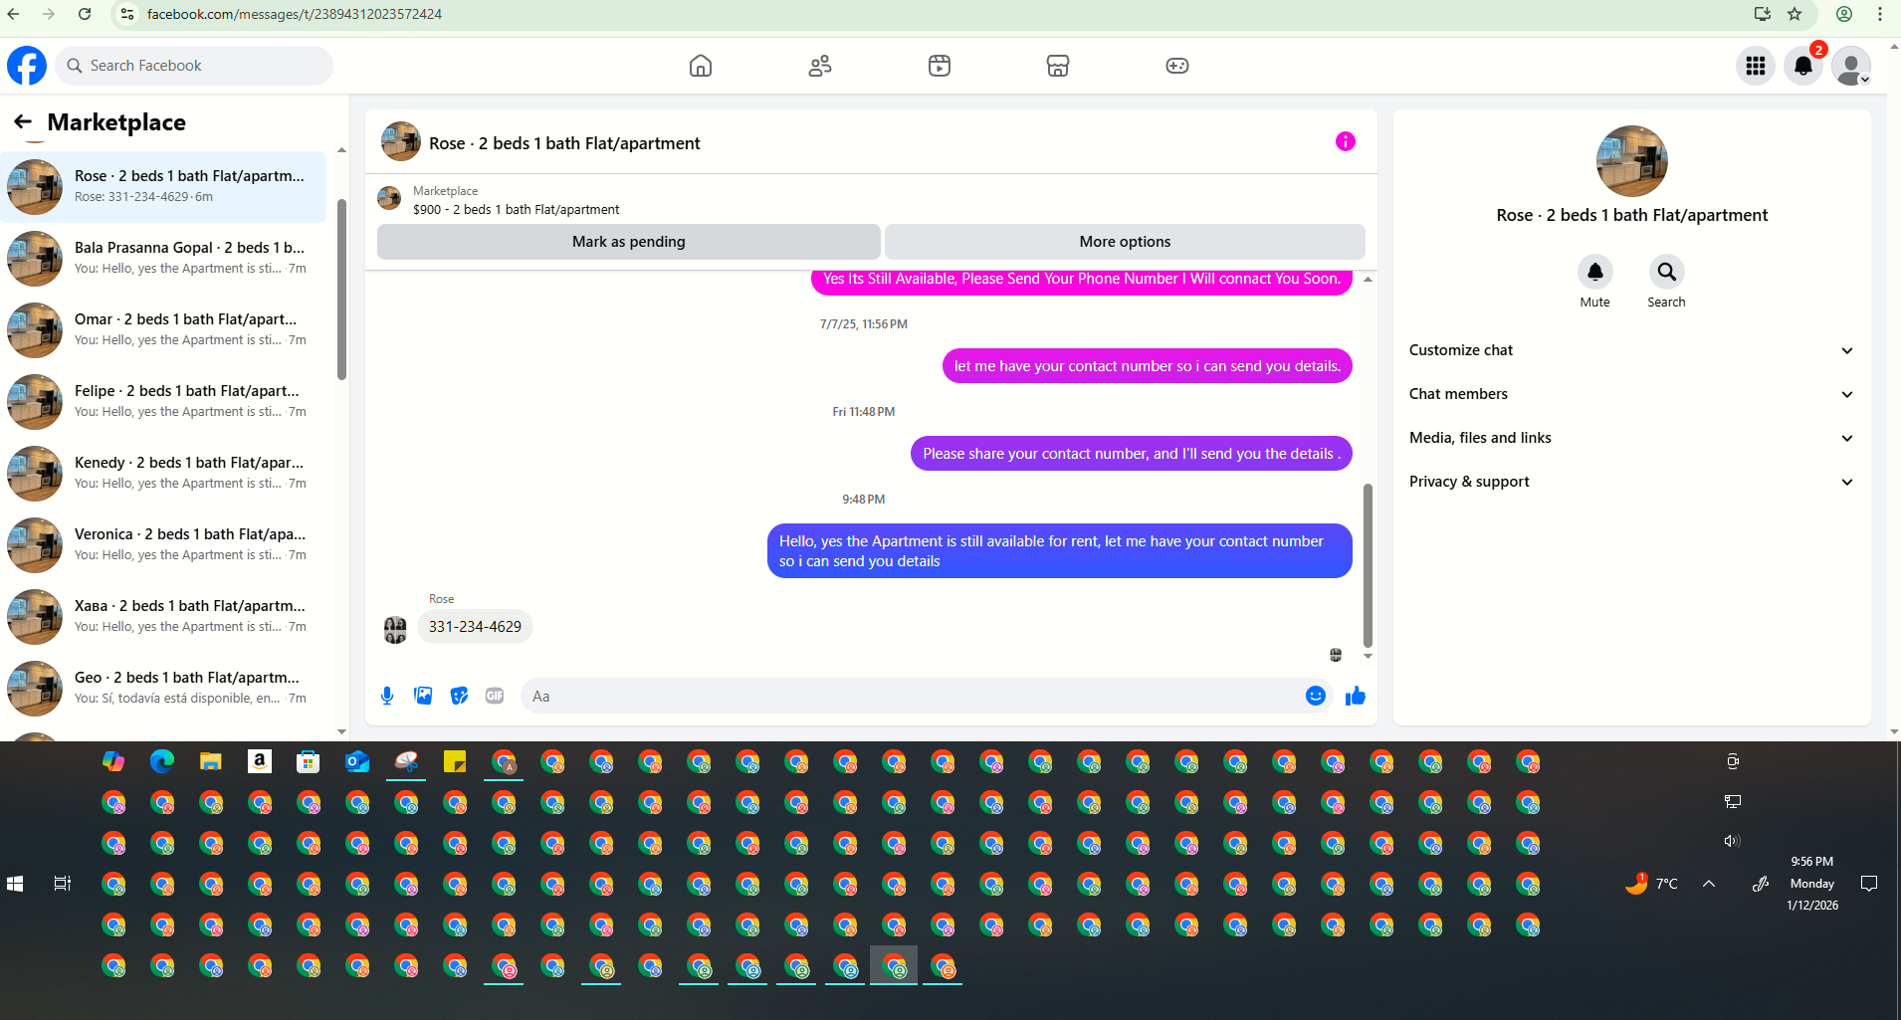The height and width of the screenshot is (1020, 1901).
Task: Open the GIF picker
Action: click(495, 696)
